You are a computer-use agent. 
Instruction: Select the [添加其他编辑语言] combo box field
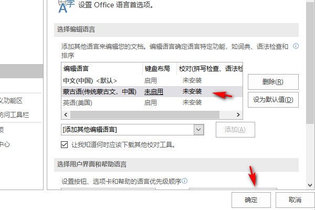[x=132, y=130]
